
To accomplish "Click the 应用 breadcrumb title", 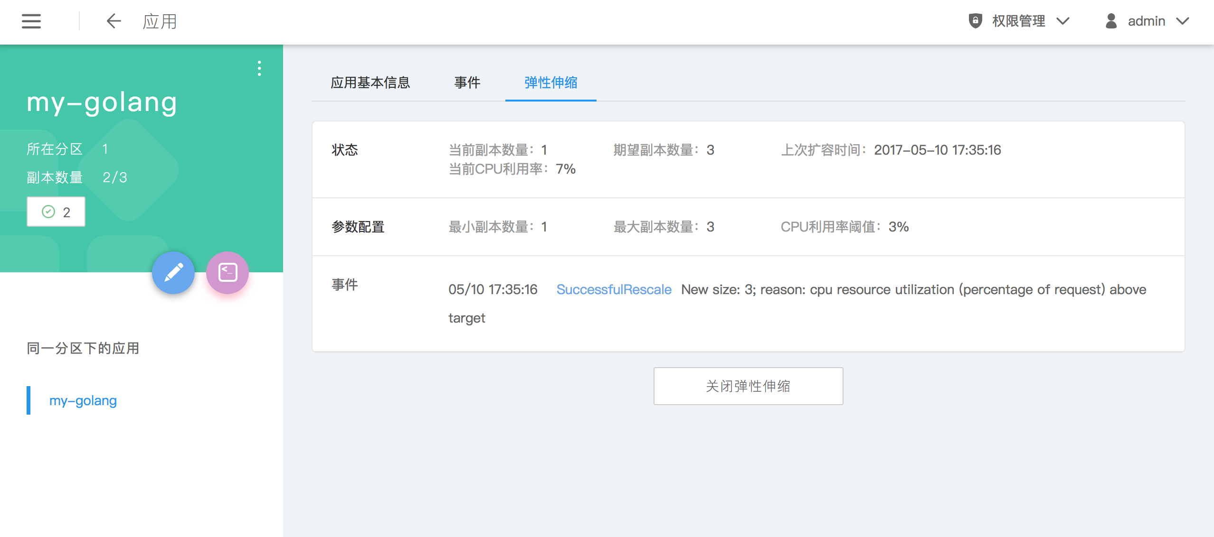I will tap(160, 21).
